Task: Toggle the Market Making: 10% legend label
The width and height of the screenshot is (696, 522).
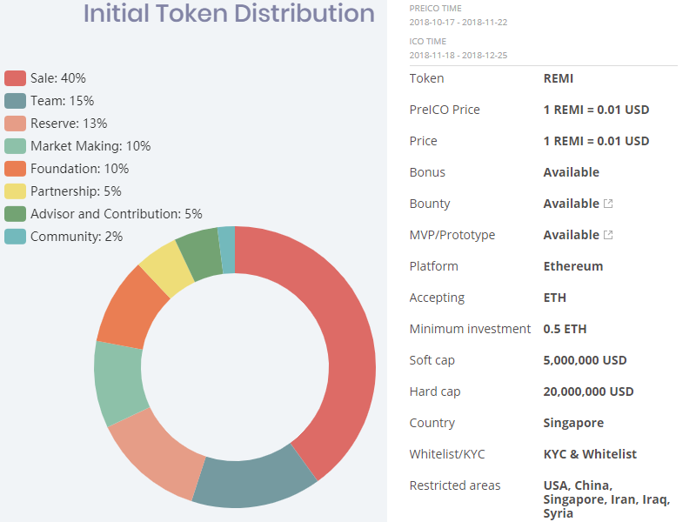Action: (x=90, y=146)
